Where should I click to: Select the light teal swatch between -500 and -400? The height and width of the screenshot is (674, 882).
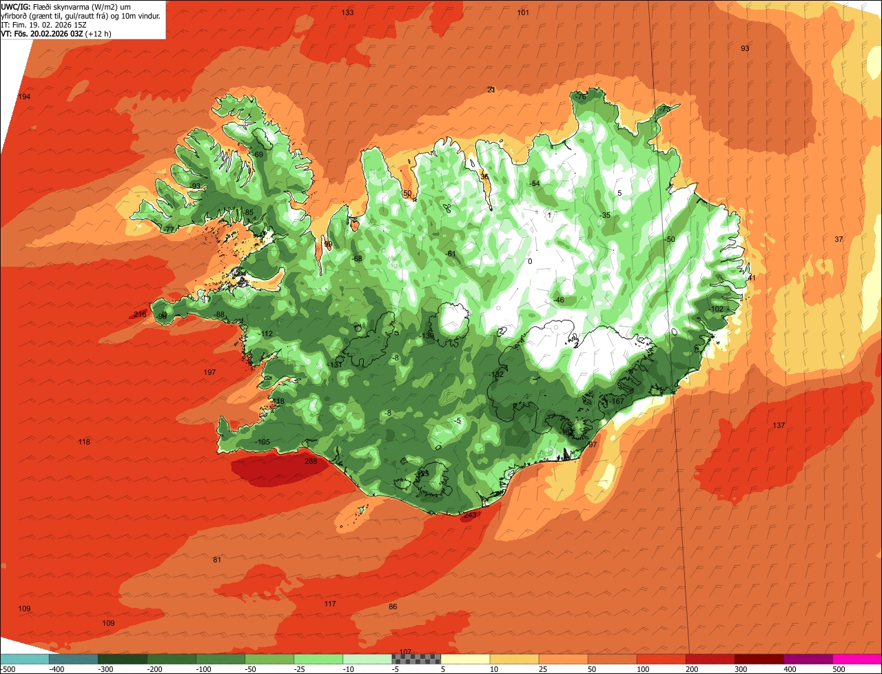[x=24, y=659]
